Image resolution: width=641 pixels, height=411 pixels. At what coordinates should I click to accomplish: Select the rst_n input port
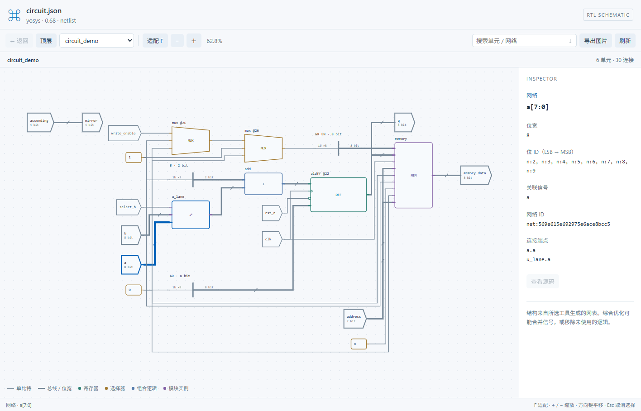272,213
